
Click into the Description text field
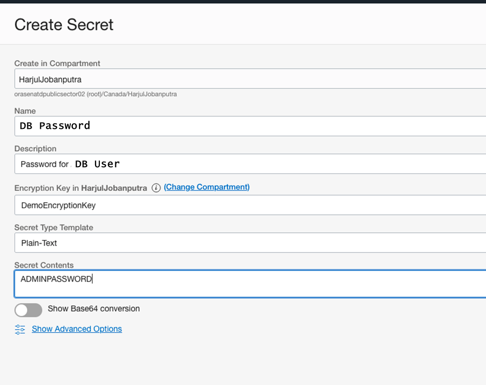pyautogui.click(x=248, y=164)
